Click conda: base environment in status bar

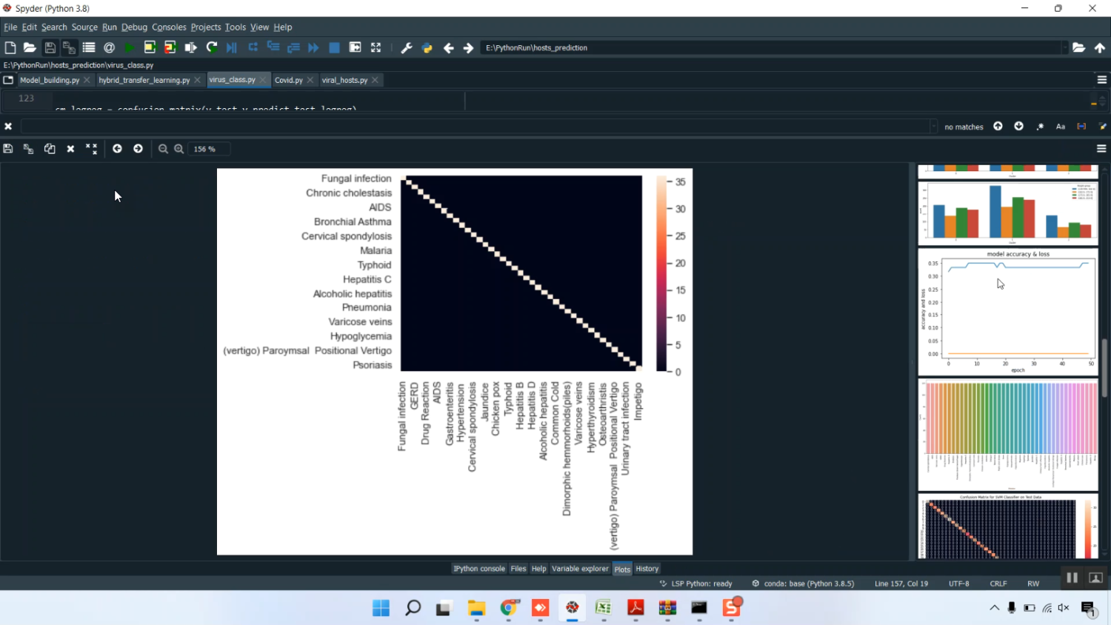pos(808,584)
